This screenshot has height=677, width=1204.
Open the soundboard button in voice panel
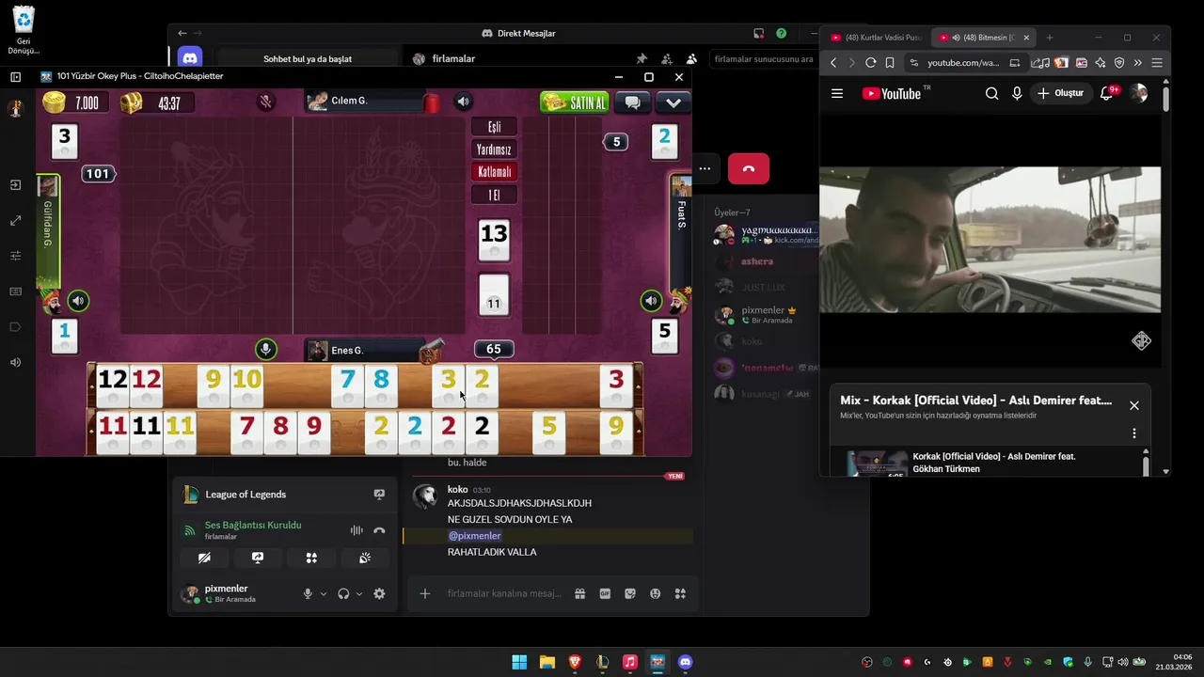[x=365, y=558]
